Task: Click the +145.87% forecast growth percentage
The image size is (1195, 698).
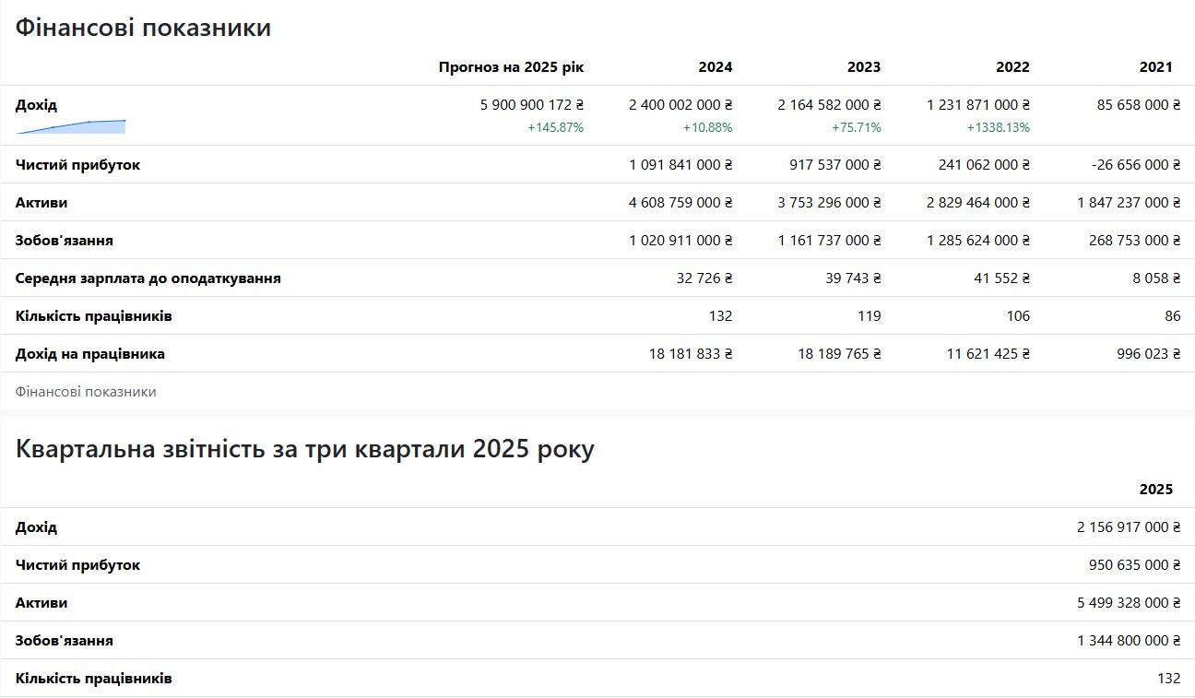Action: [x=555, y=128]
